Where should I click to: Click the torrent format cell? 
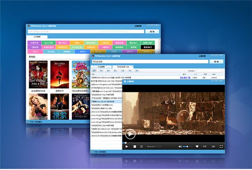(x=214, y=78)
